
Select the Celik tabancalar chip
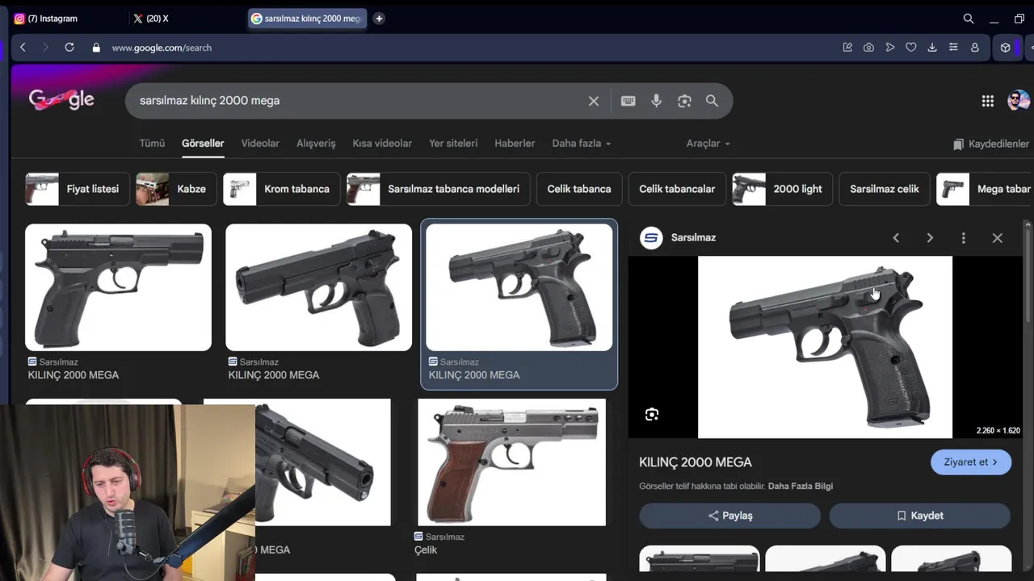click(x=677, y=189)
